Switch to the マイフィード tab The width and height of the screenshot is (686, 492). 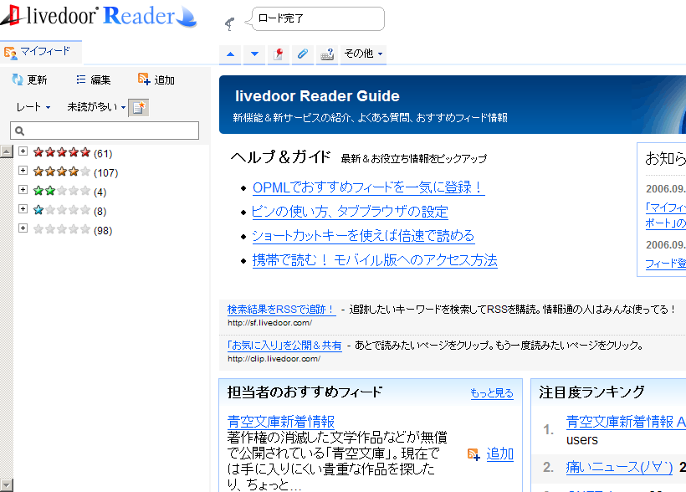(41, 50)
